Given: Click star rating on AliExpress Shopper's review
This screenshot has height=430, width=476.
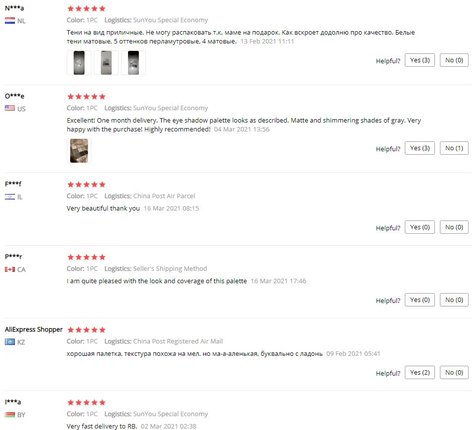Looking at the screenshot, I should (x=86, y=330).
